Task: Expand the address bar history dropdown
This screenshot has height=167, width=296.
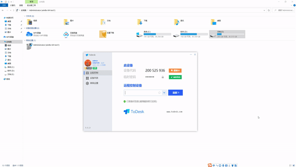Action: [x=264, y=10]
